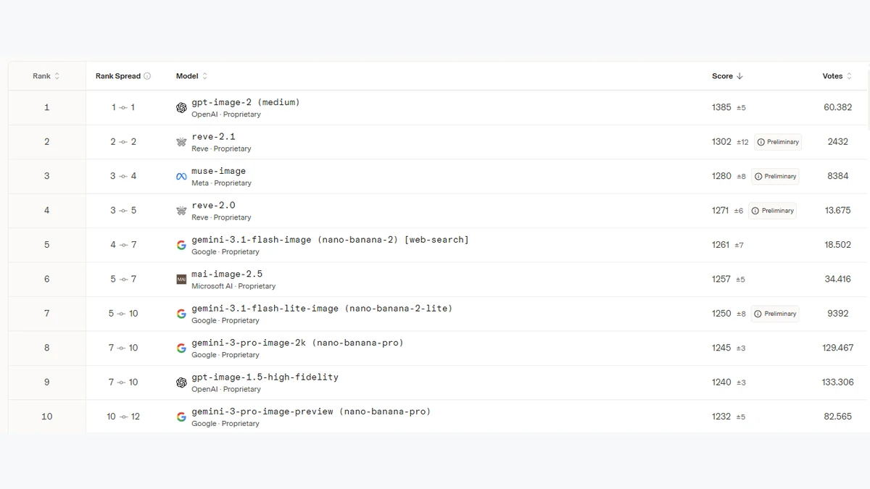This screenshot has width=870, height=489.
Task: Click the Preliminary badge on the reve-2.1 row
Action: click(778, 142)
